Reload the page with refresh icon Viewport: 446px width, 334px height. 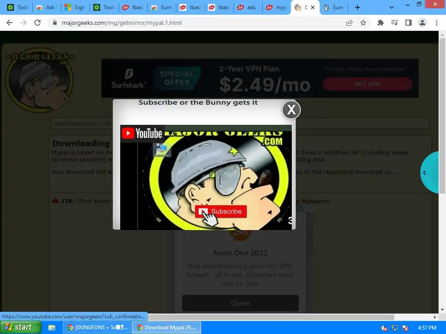(x=37, y=23)
